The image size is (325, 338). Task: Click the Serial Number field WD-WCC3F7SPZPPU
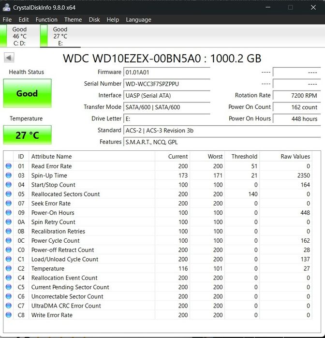pyautogui.click(x=167, y=84)
